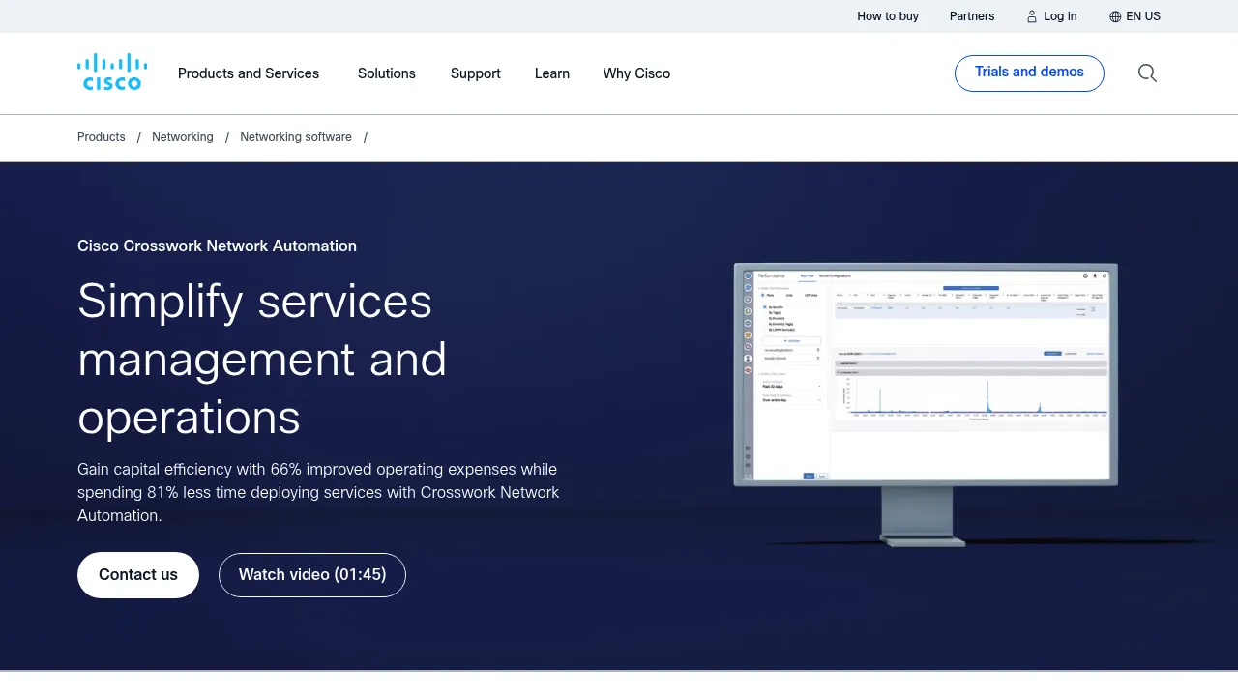This screenshot has height=696, width=1238.
Task: Navigate to Products breadcrumb
Action: 102,137
